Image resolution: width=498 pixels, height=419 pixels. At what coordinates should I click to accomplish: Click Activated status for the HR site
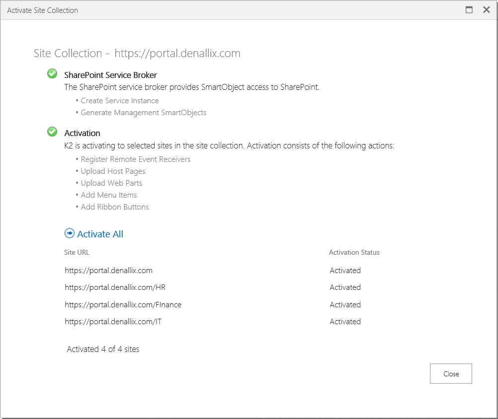tap(345, 287)
